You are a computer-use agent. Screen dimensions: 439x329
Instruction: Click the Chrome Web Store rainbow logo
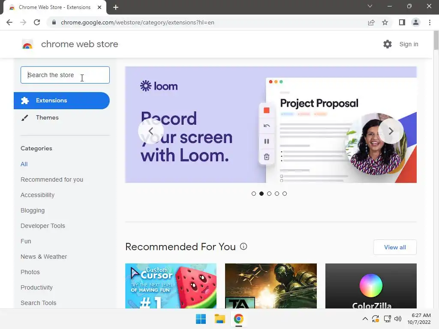(27, 44)
